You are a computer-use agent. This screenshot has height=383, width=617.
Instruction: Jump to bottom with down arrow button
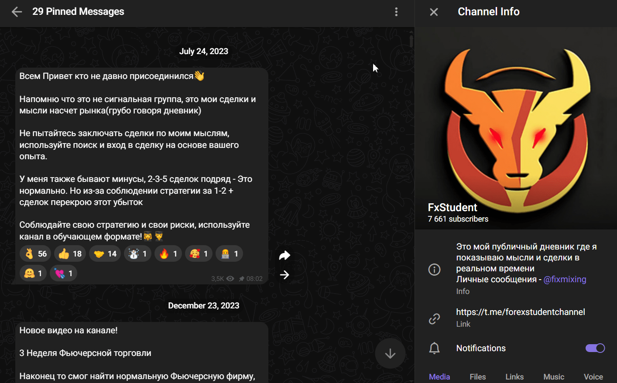pos(390,353)
